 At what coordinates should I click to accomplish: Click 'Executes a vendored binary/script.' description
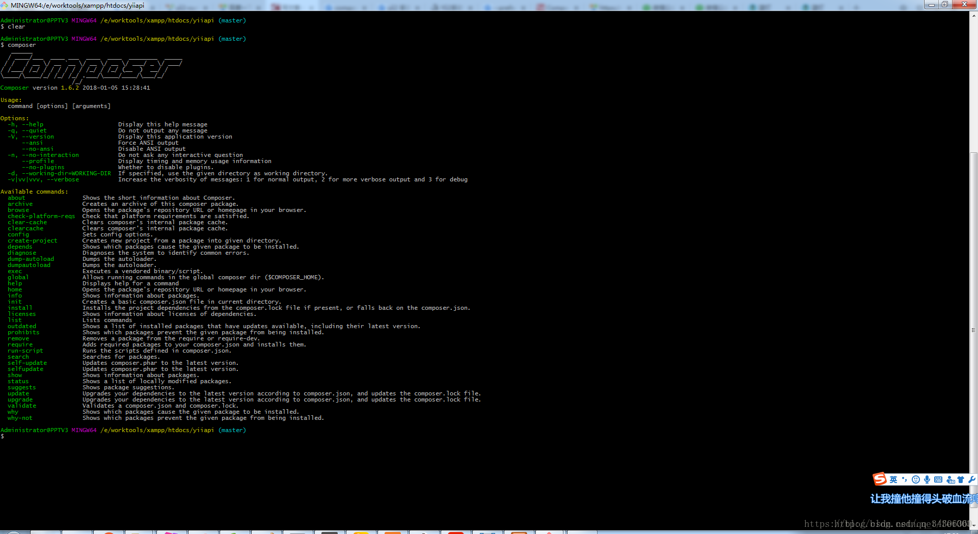(x=143, y=271)
